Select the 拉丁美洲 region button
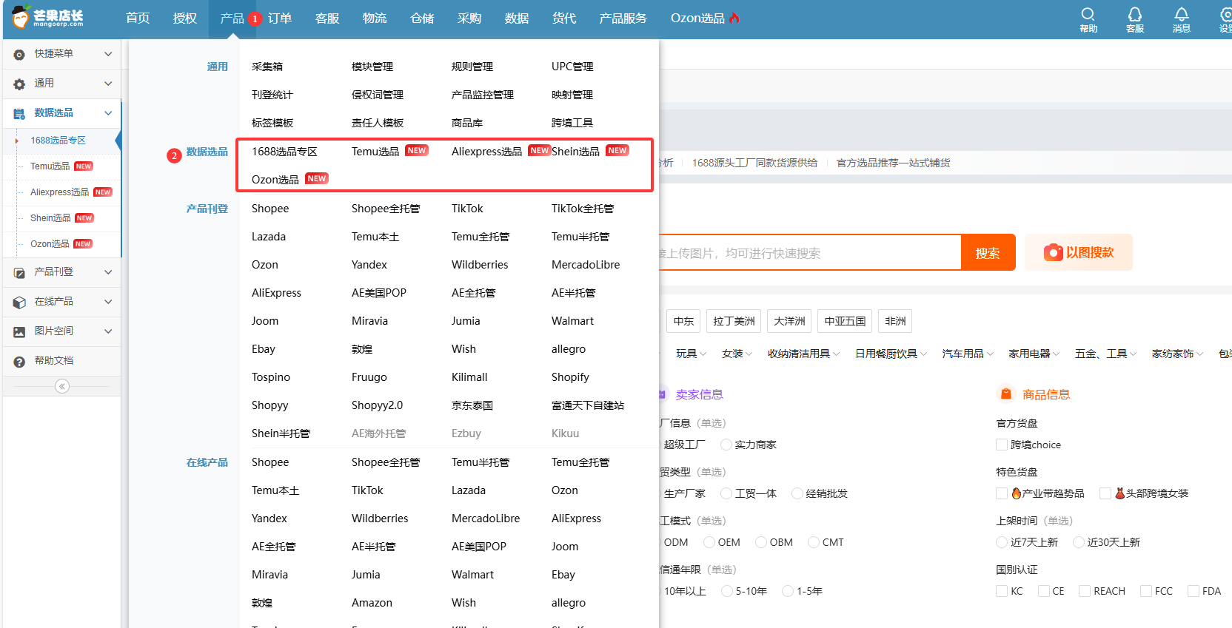The width and height of the screenshot is (1232, 628). pos(734,321)
